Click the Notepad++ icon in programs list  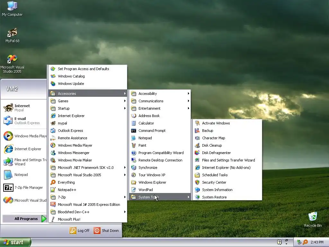[53, 190]
